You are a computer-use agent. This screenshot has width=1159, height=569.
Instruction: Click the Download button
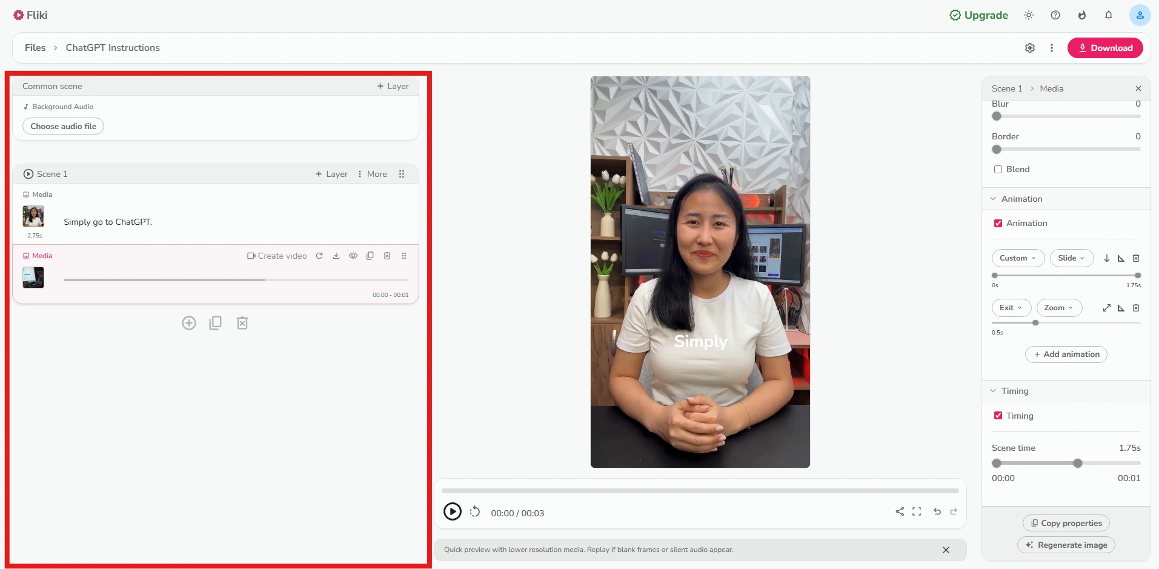click(1105, 48)
